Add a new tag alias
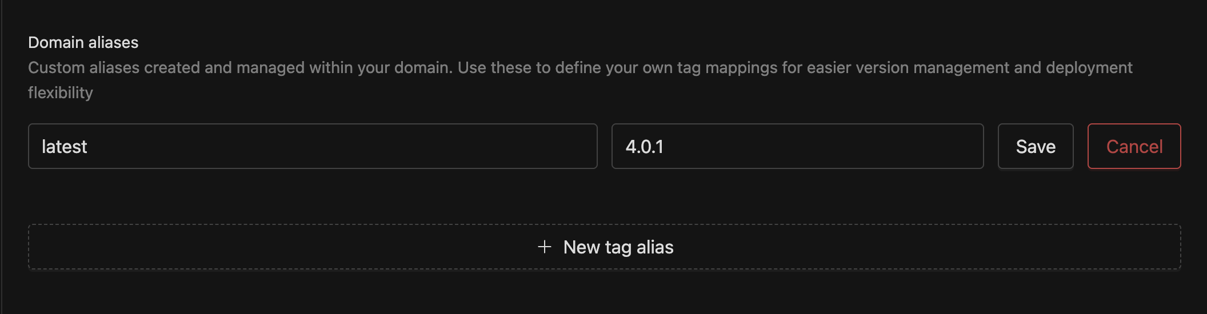 click(604, 247)
